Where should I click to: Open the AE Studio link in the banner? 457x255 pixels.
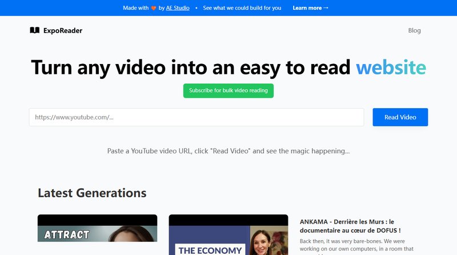pyautogui.click(x=178, y=8)
